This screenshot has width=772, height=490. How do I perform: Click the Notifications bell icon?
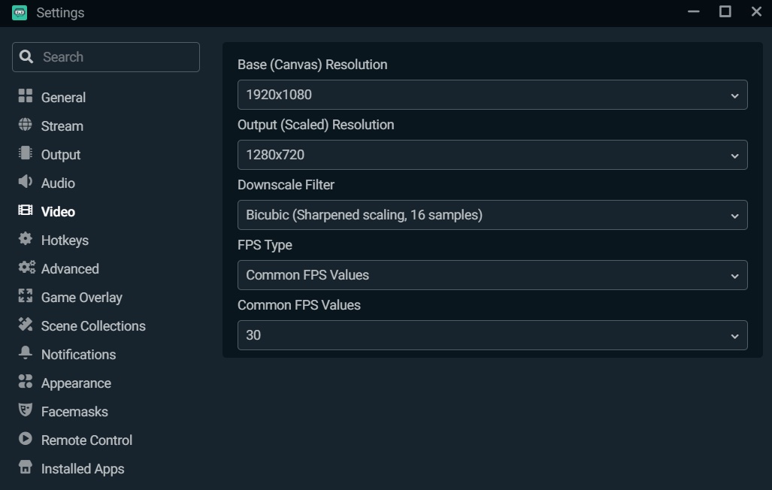point(25,354)
